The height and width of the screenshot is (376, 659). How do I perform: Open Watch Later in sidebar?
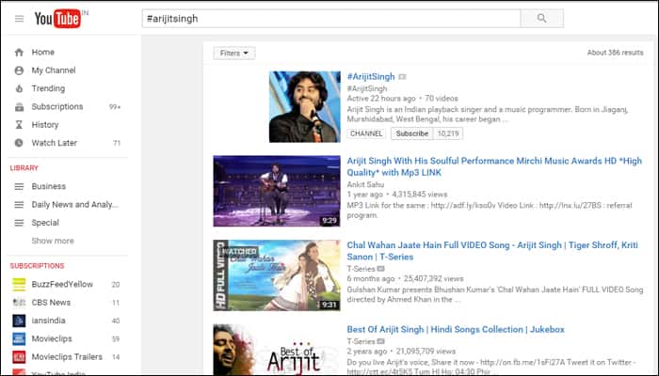pos(55,143)
